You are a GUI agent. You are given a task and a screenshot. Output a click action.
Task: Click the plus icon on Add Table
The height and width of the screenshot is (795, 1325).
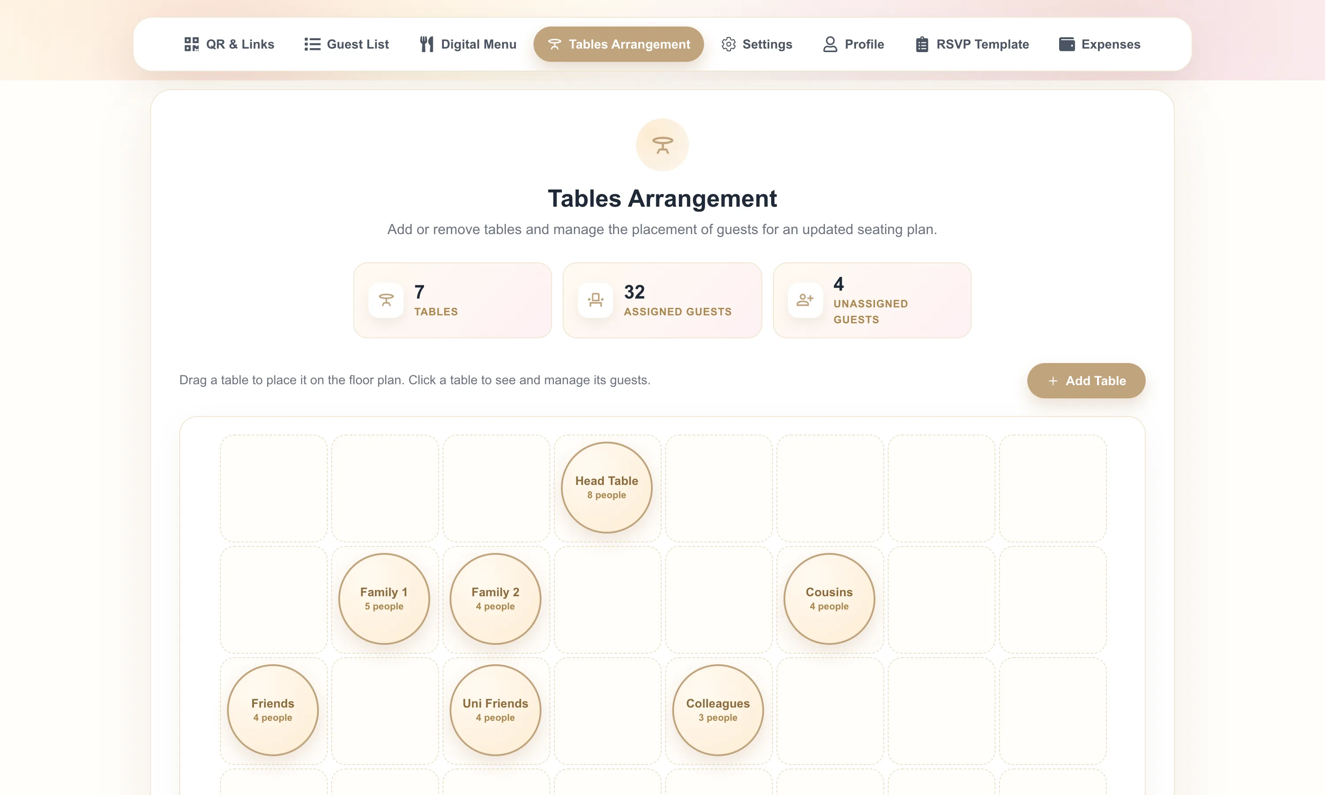tap(1053, 381)
